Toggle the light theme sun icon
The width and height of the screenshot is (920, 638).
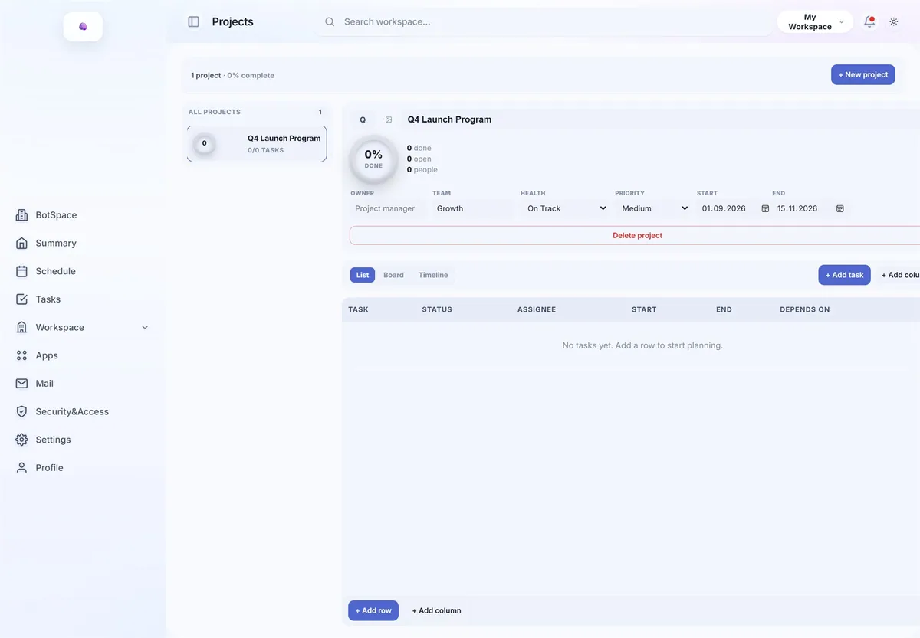click(894, 22)
